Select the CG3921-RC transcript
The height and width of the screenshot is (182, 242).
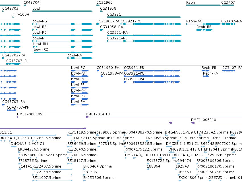tap(151, 24)
